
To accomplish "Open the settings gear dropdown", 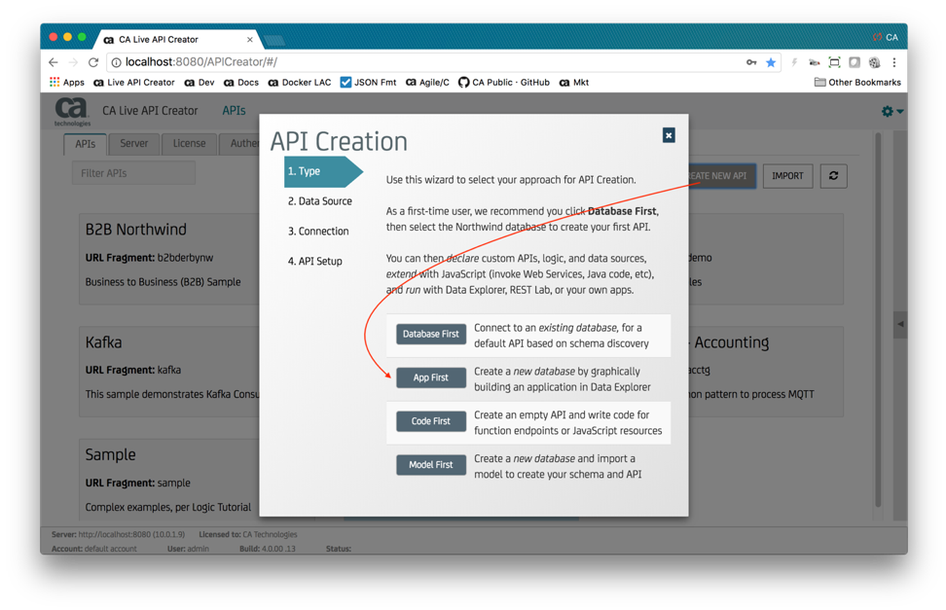I will click(x=891, y=111).
